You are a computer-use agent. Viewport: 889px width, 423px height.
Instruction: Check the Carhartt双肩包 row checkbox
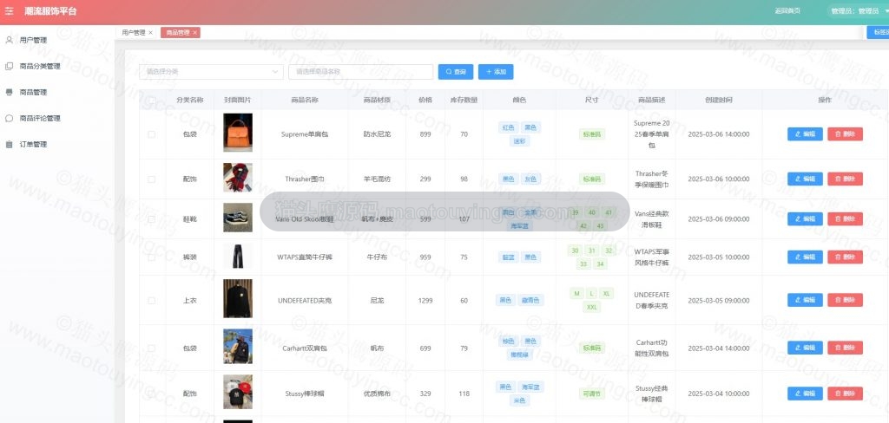151,348
